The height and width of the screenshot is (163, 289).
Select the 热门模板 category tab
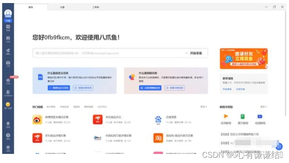[x=38, y=107]
